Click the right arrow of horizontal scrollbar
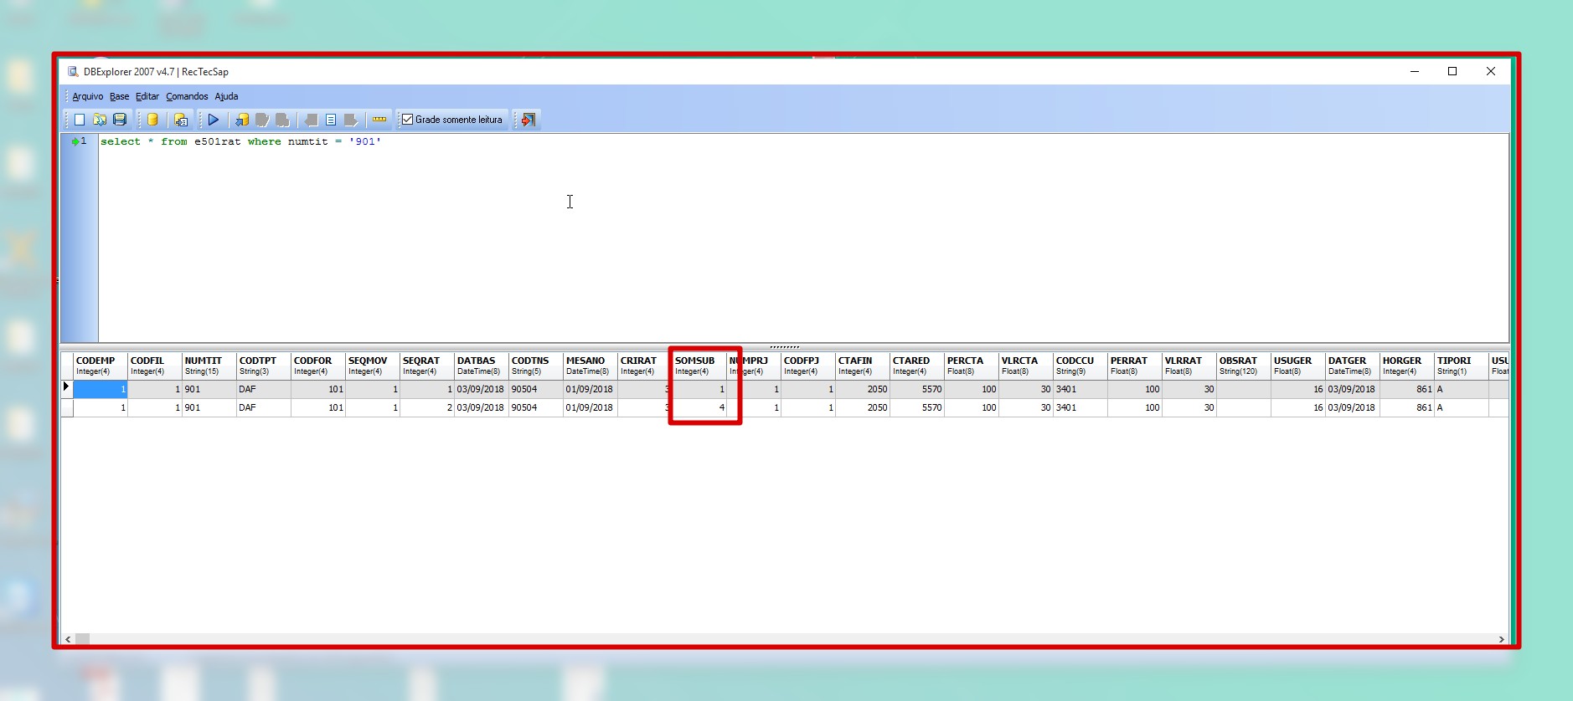Viewport: 1573px width, 701px height. tap(1501, 639)
